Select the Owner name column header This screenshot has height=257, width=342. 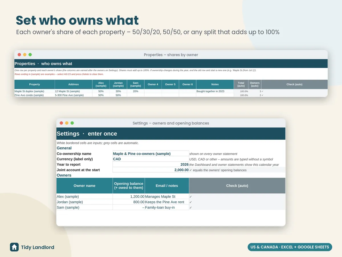point(85,186)
